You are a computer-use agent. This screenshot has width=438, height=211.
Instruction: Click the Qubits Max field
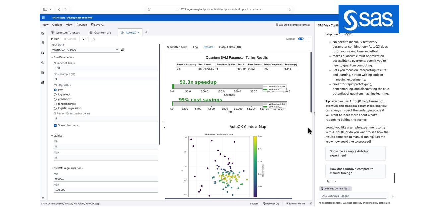pyautogui.click(x=106, y=158)
